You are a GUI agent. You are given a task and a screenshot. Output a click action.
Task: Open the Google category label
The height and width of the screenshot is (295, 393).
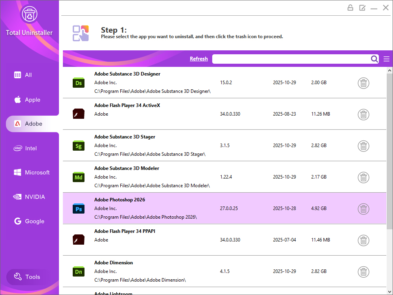pyautogui.click(x=35, y=221)
